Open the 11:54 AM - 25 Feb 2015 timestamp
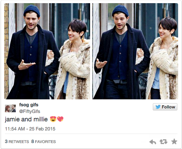This screenshot has width=182, height=149. (x=30, y=129)
